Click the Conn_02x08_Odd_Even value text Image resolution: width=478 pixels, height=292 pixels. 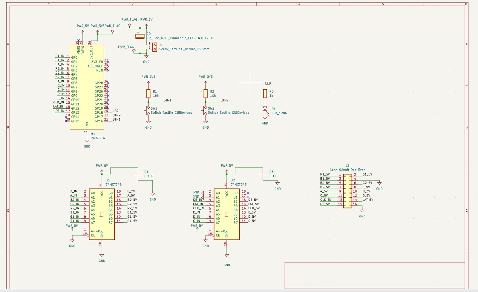pyautogui.click(x=347, y=170)
